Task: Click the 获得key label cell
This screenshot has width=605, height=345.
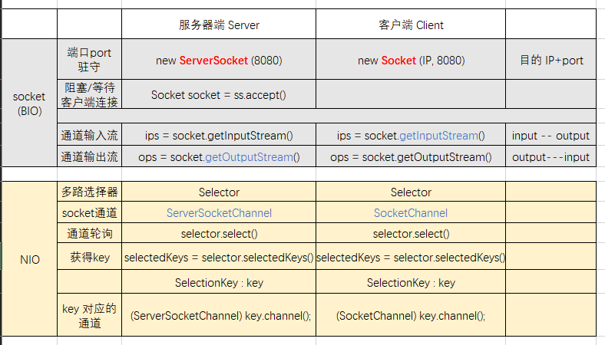Action: point(89,257)
